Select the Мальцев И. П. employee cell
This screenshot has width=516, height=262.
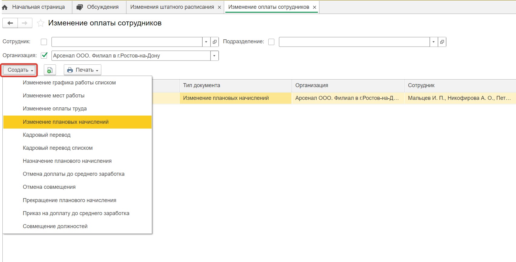click(460, 98)
